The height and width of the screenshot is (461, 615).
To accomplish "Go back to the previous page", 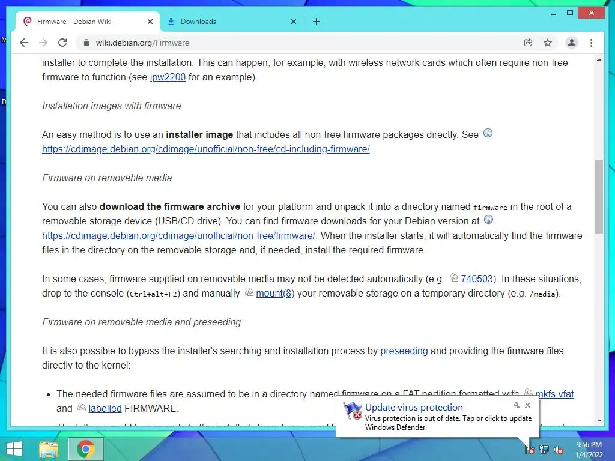I will 24,43.
